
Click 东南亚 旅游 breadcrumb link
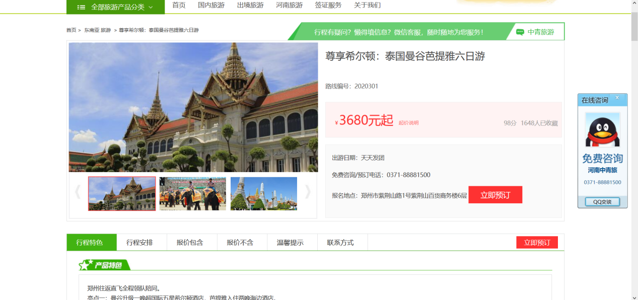coord(97,30)
